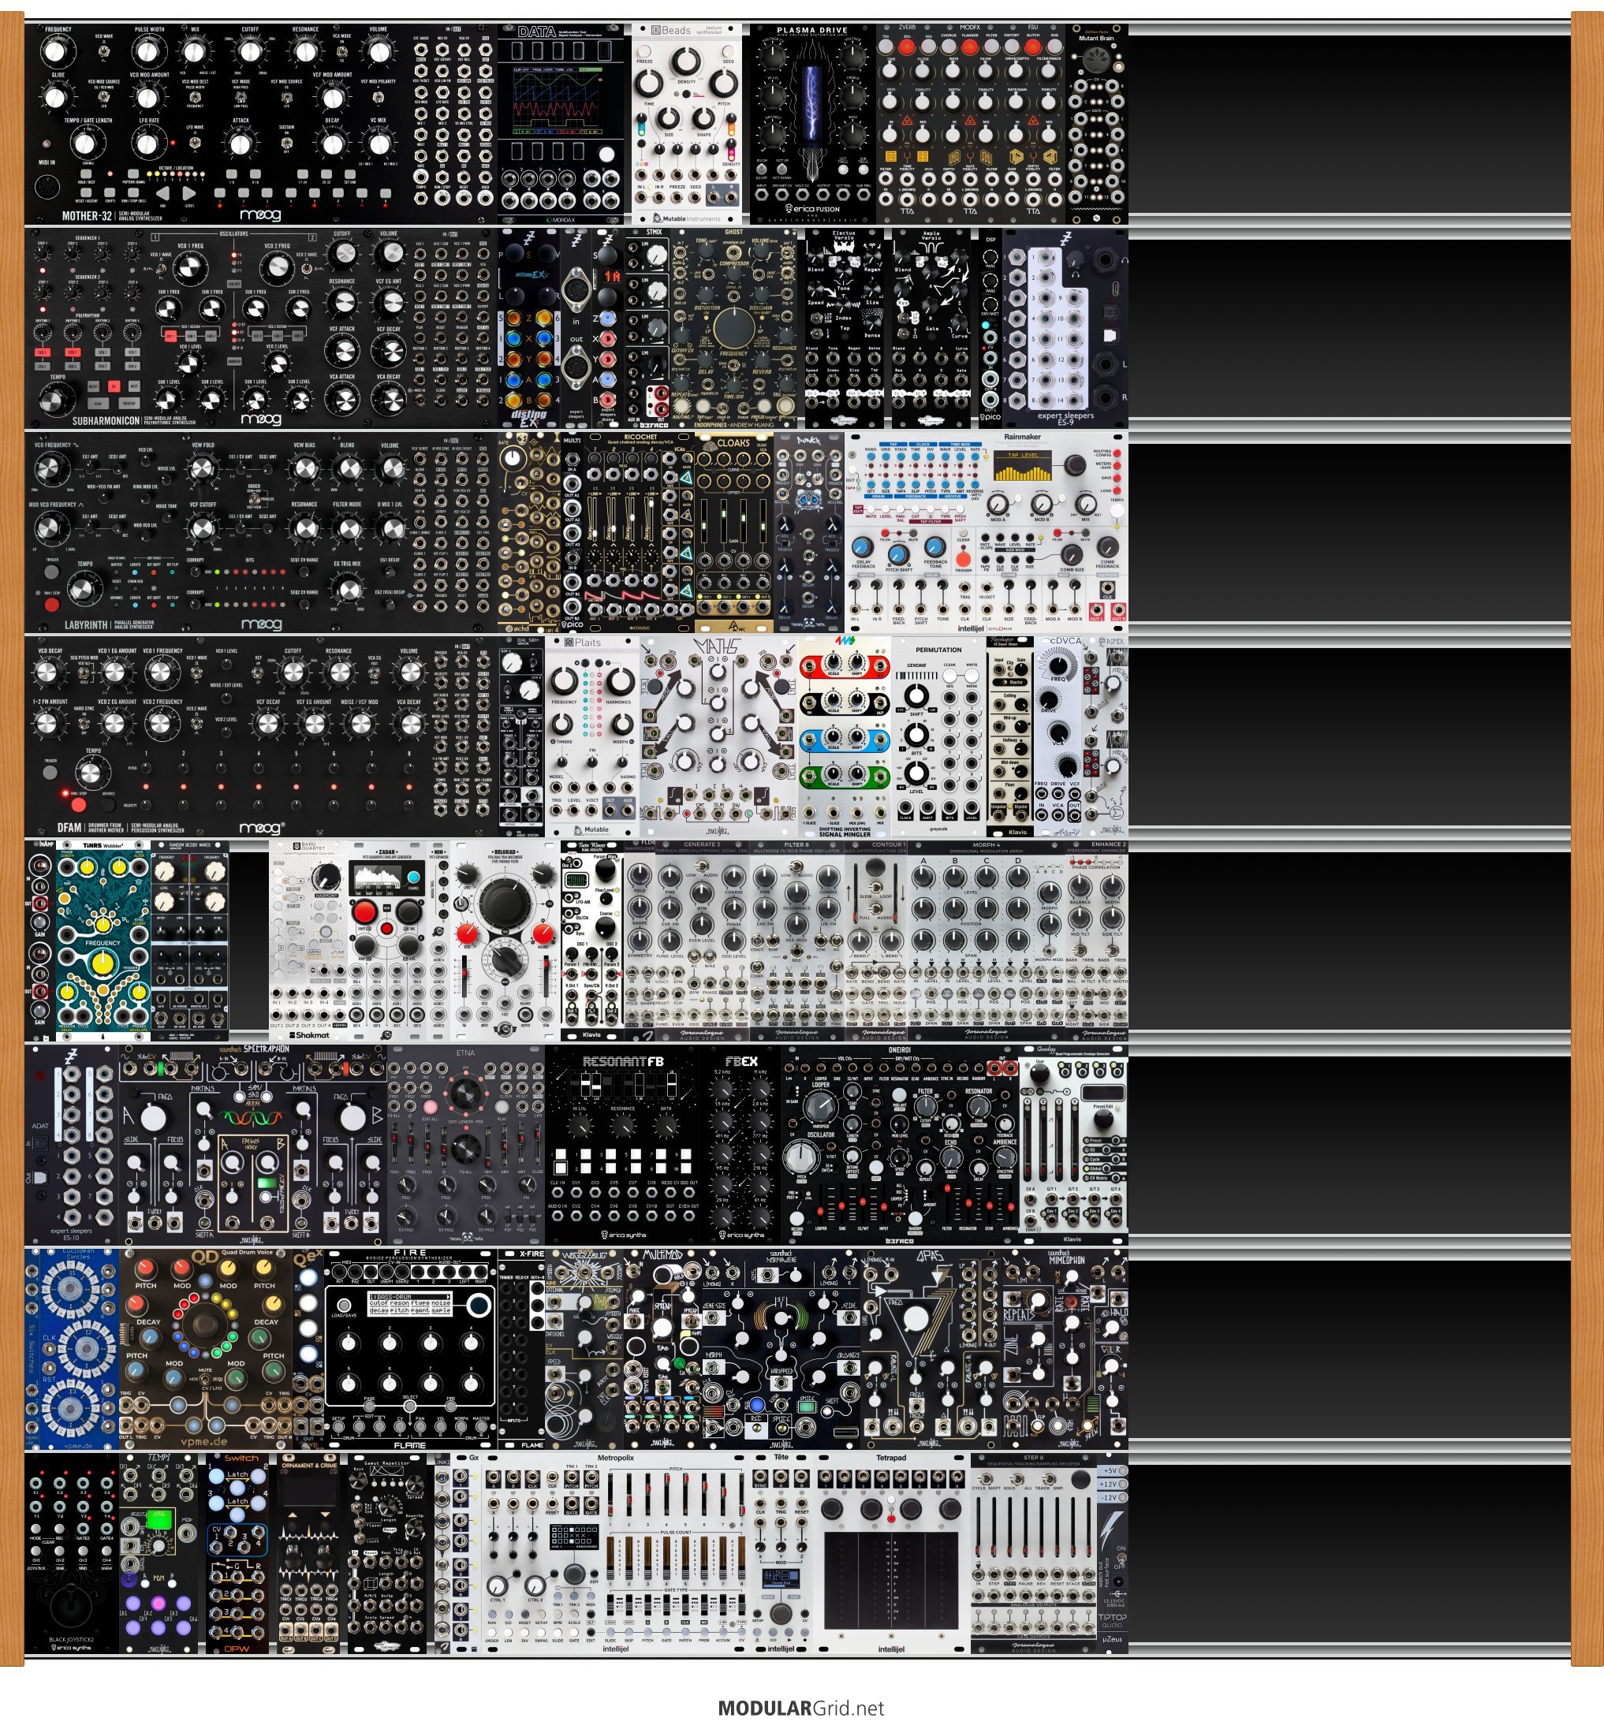
Task: Open the Make Noise Maths module
Action: (718, 736)
